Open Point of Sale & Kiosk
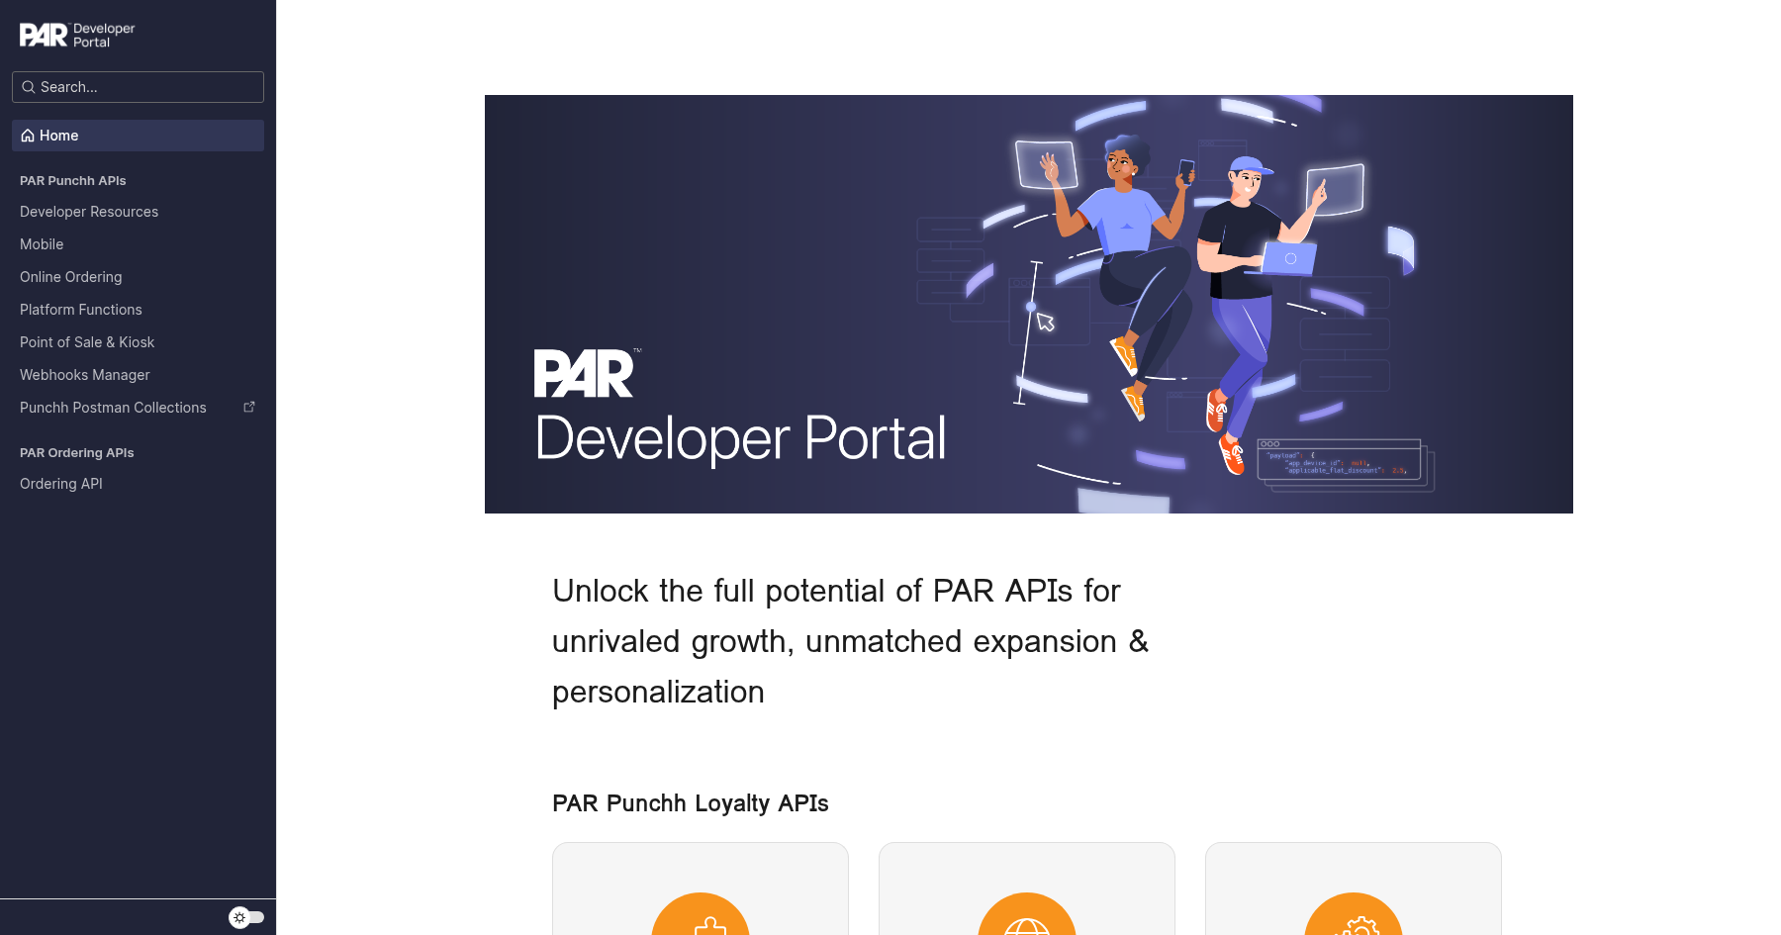The height and width of the screenshot is (935, 1781). pos(87,342)
